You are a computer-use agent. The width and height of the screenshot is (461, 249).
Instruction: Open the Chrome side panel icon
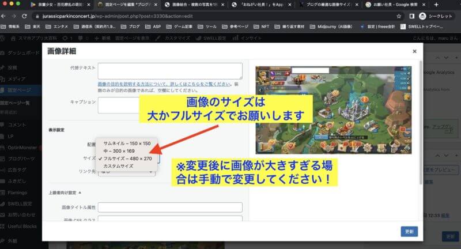(x=412, y=16)
